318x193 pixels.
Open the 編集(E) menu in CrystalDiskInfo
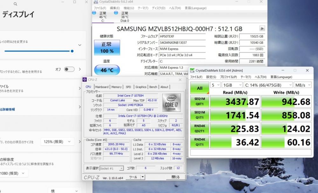[x=115, y=8]
